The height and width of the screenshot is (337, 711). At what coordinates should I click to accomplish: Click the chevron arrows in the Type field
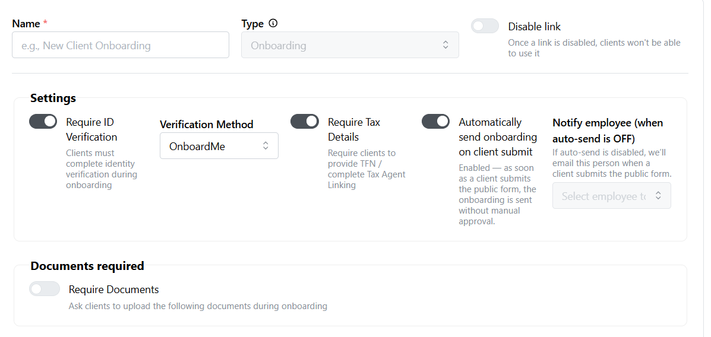coord(445,45)
